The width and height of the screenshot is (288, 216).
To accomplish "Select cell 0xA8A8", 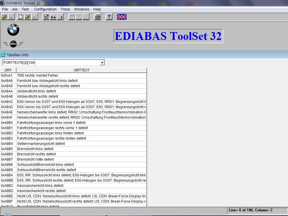I will click(8, 81).
